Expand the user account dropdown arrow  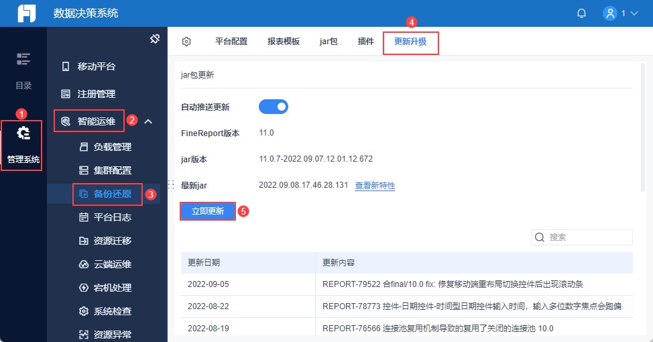tap(634, 13)
